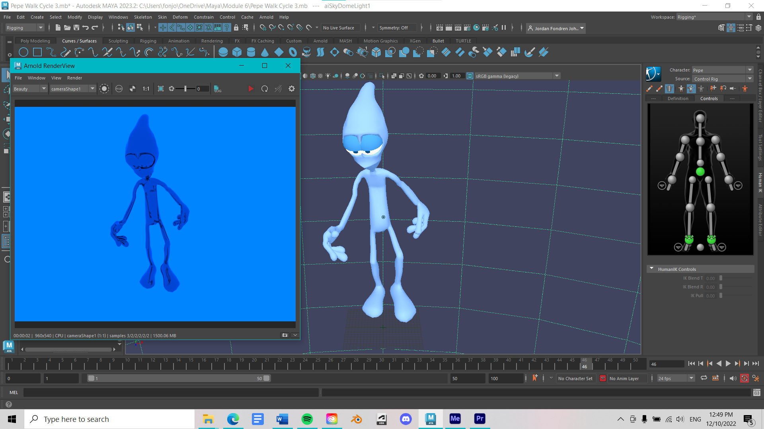
Task: Switch to the Definition tab
Action: (x=678, y=98)
